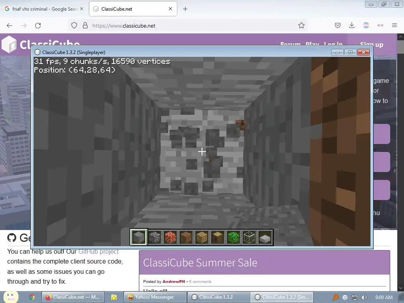This screenshot has width=404, height=303.
Task: Click the magnifier tray icon
Action: (x=336, y=297)
